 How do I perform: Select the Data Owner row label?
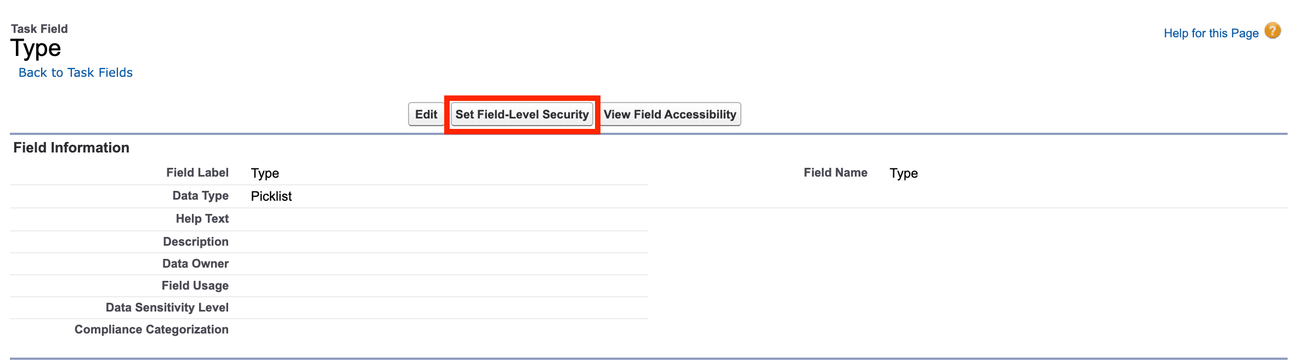pos(195,264)
